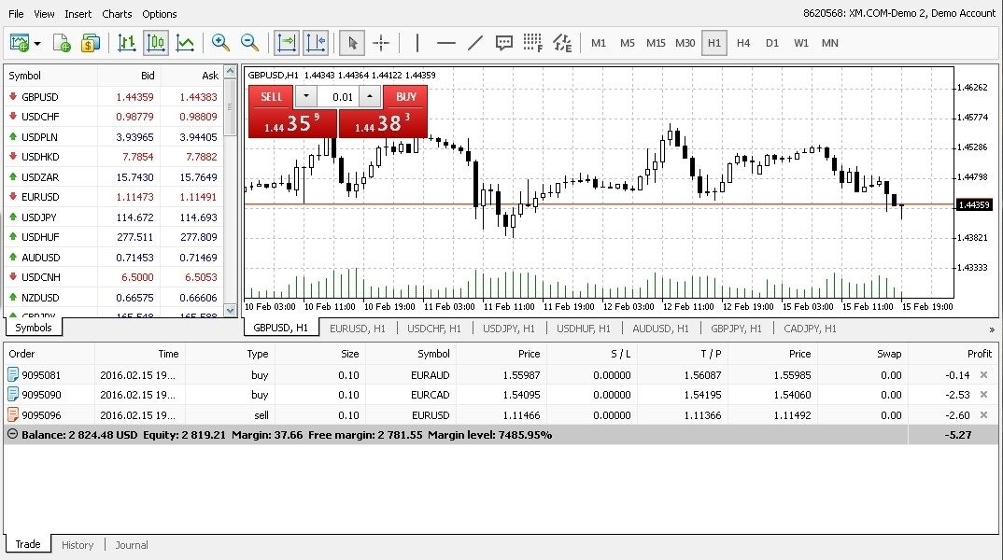
Task: Select the vertical line drawing tool
Action: point(417,43)
